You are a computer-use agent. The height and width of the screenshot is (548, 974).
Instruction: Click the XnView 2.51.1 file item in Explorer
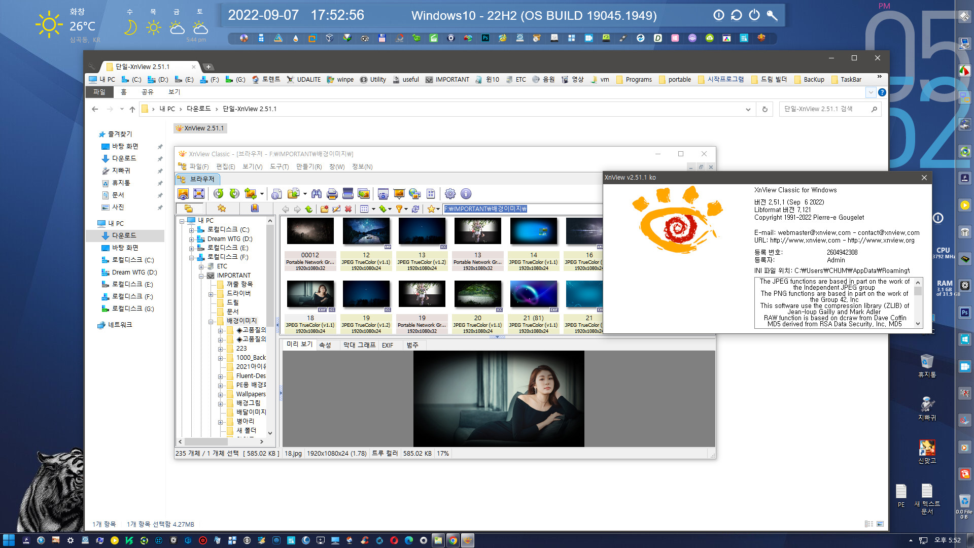[x=200, y=128]
